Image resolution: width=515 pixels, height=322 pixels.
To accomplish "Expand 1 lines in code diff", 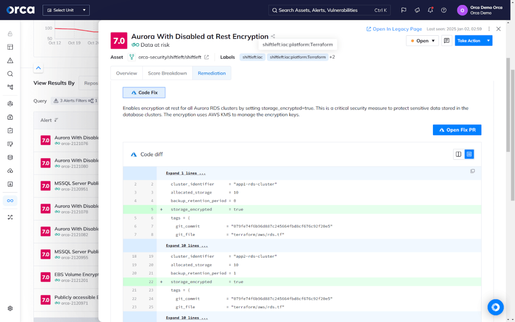I will [185, 173].
